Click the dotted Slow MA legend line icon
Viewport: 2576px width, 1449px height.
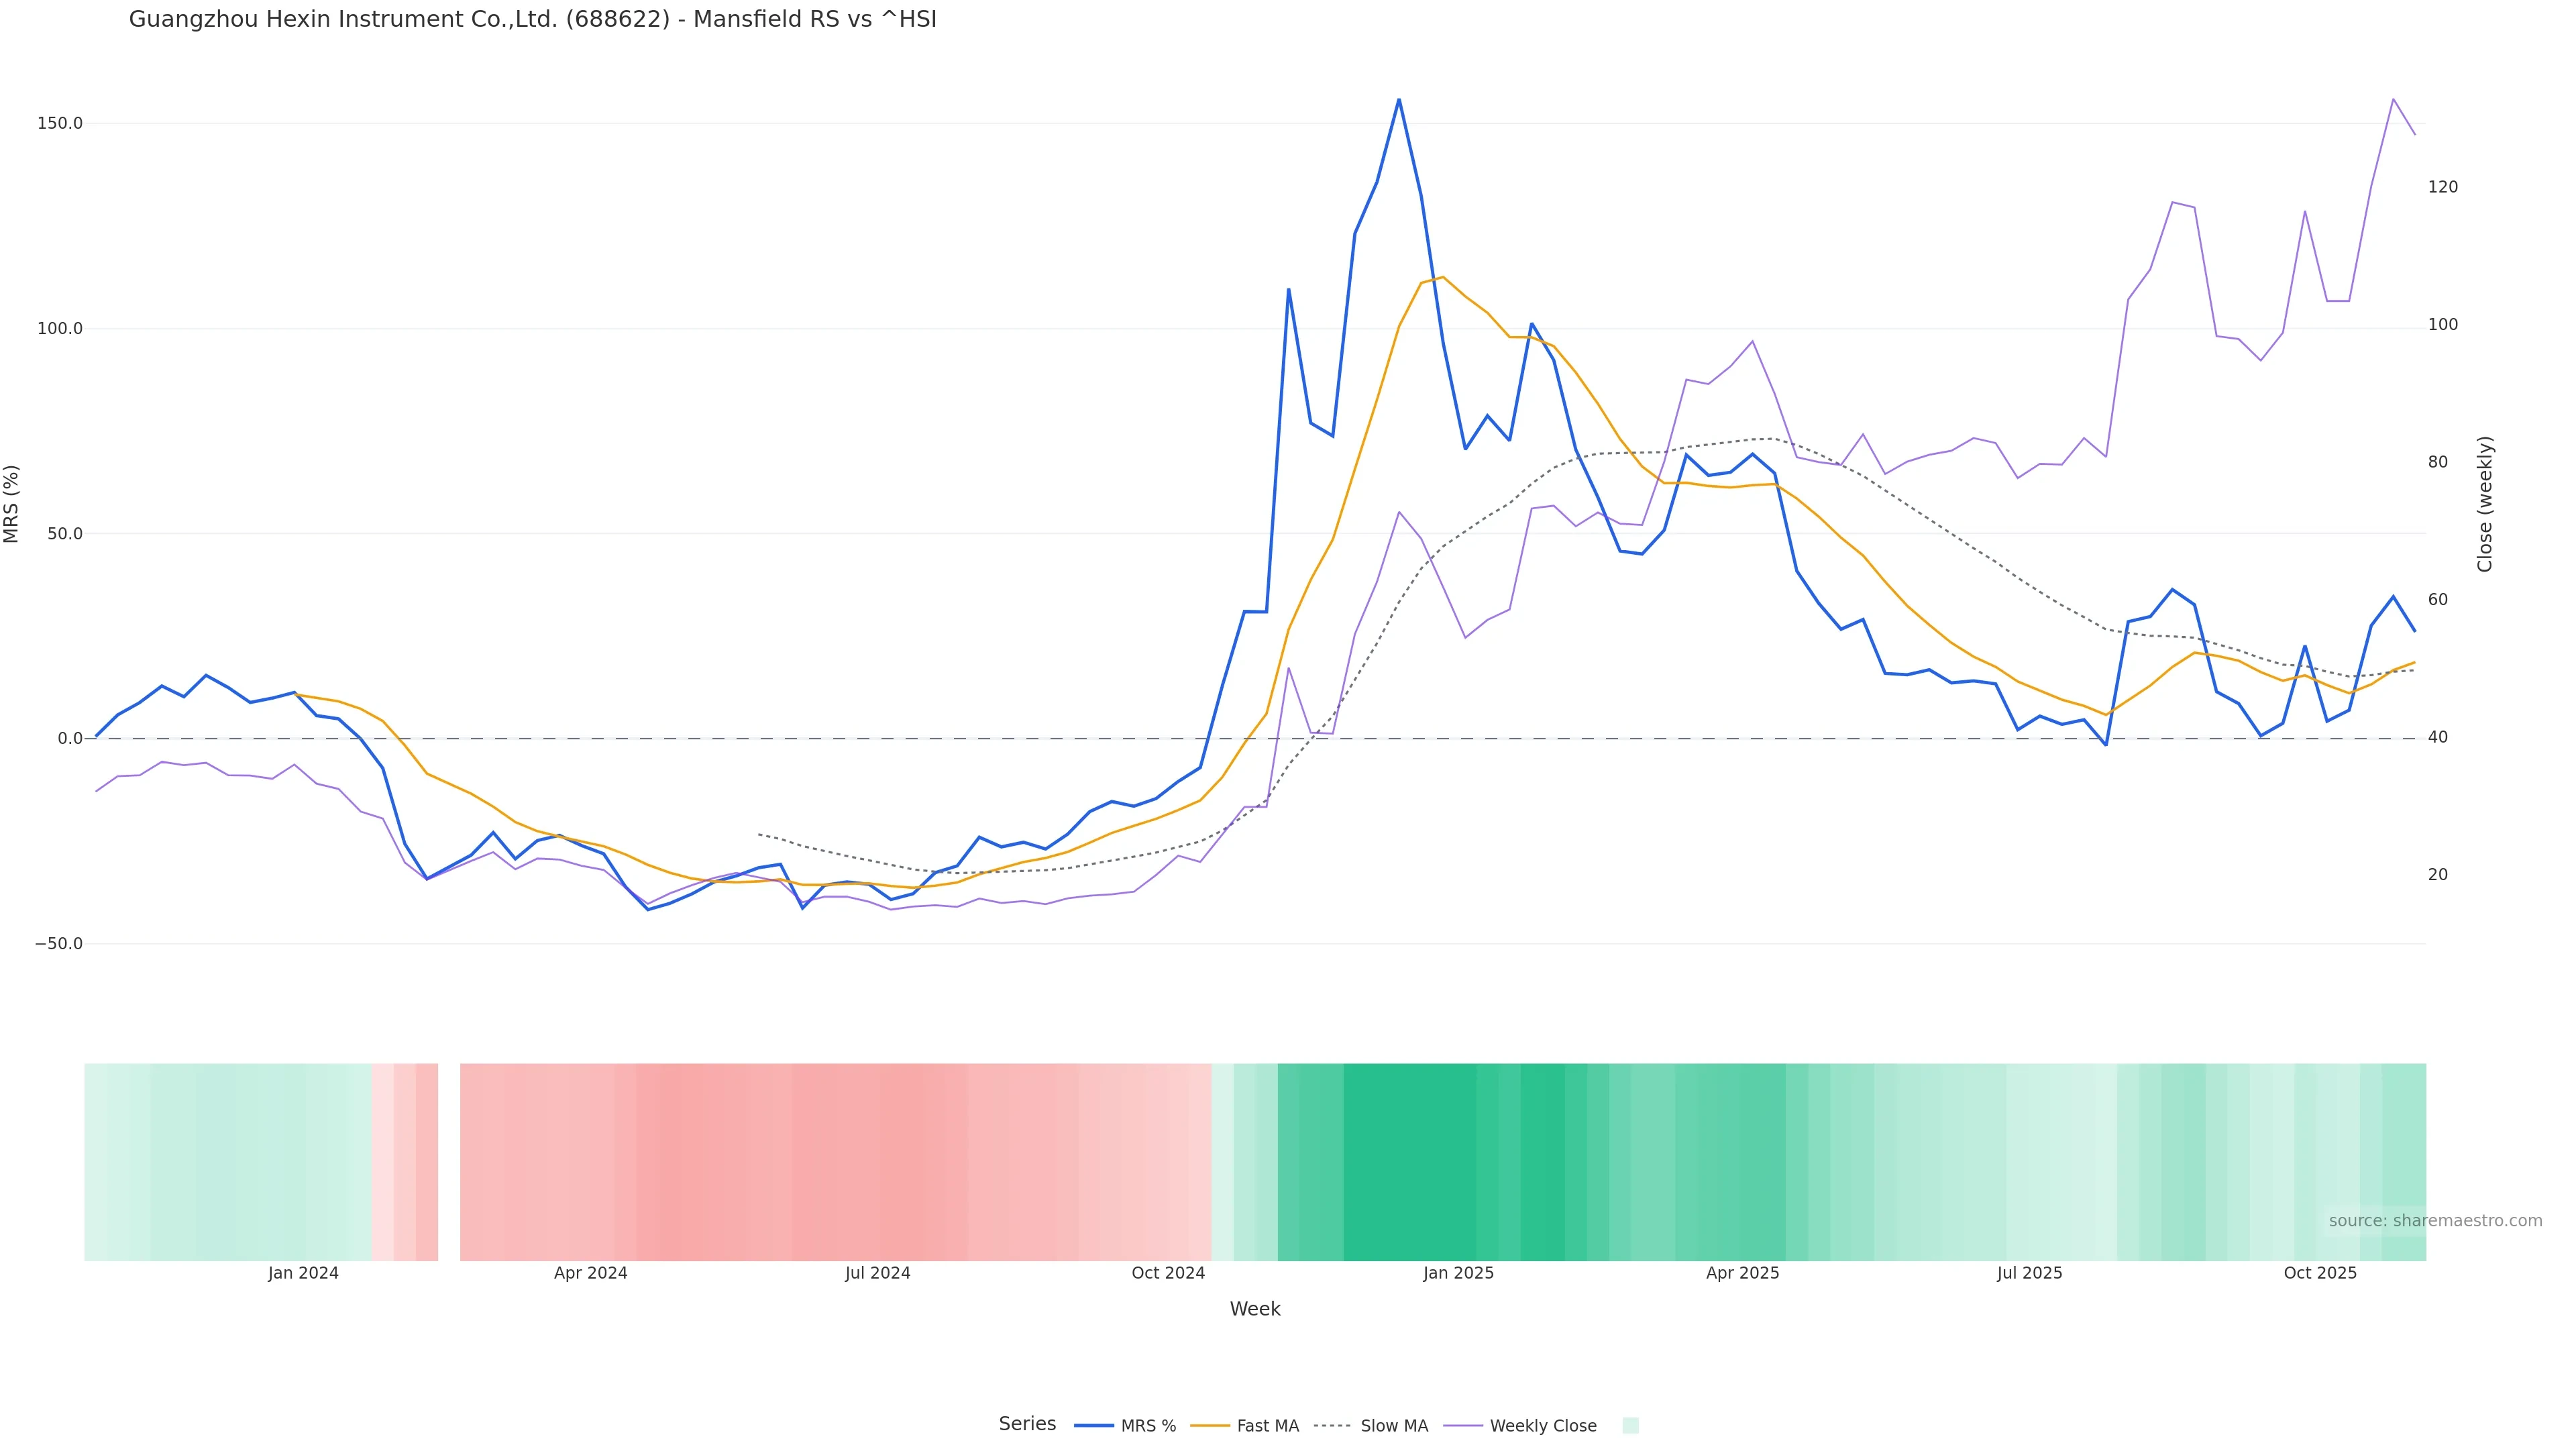click(1332, 1426)
